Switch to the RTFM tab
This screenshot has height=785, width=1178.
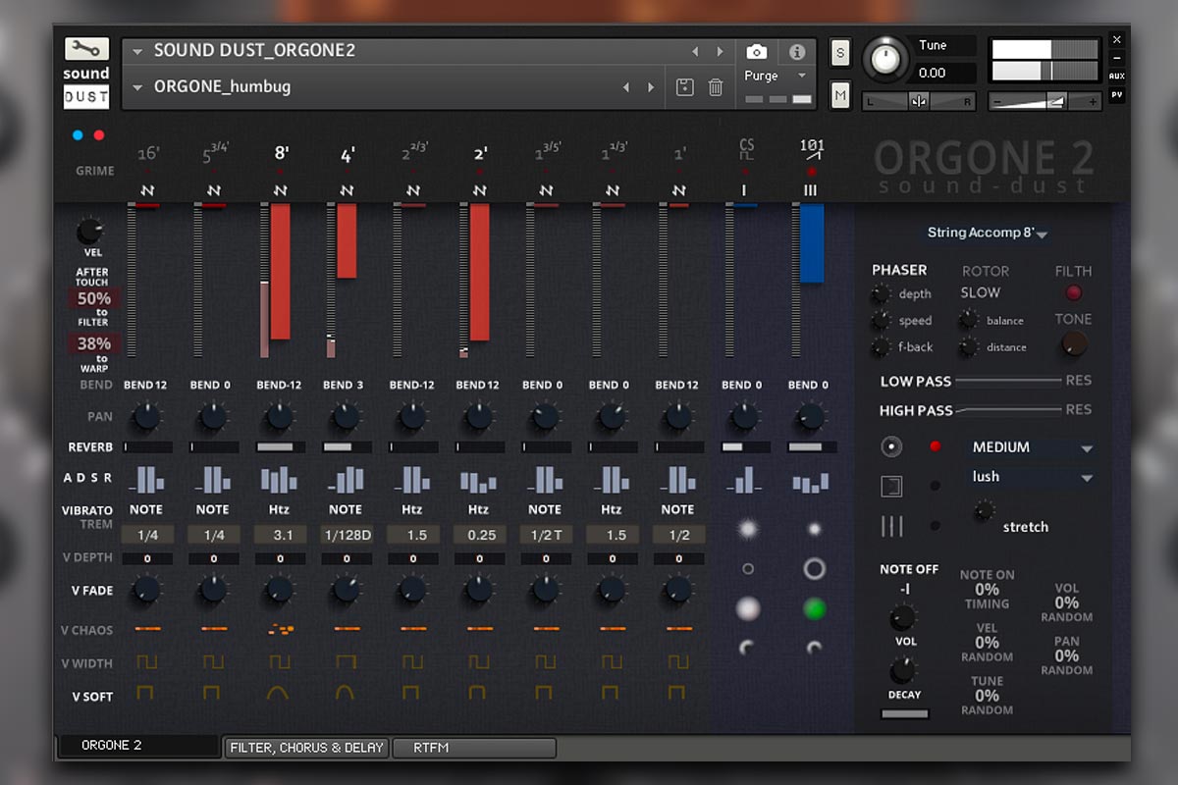[474, 748]
